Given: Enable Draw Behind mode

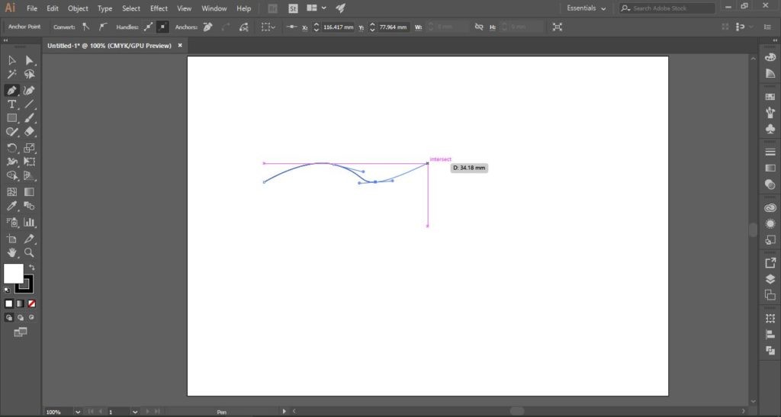Looking at the screenshot, I should (20, 317).
